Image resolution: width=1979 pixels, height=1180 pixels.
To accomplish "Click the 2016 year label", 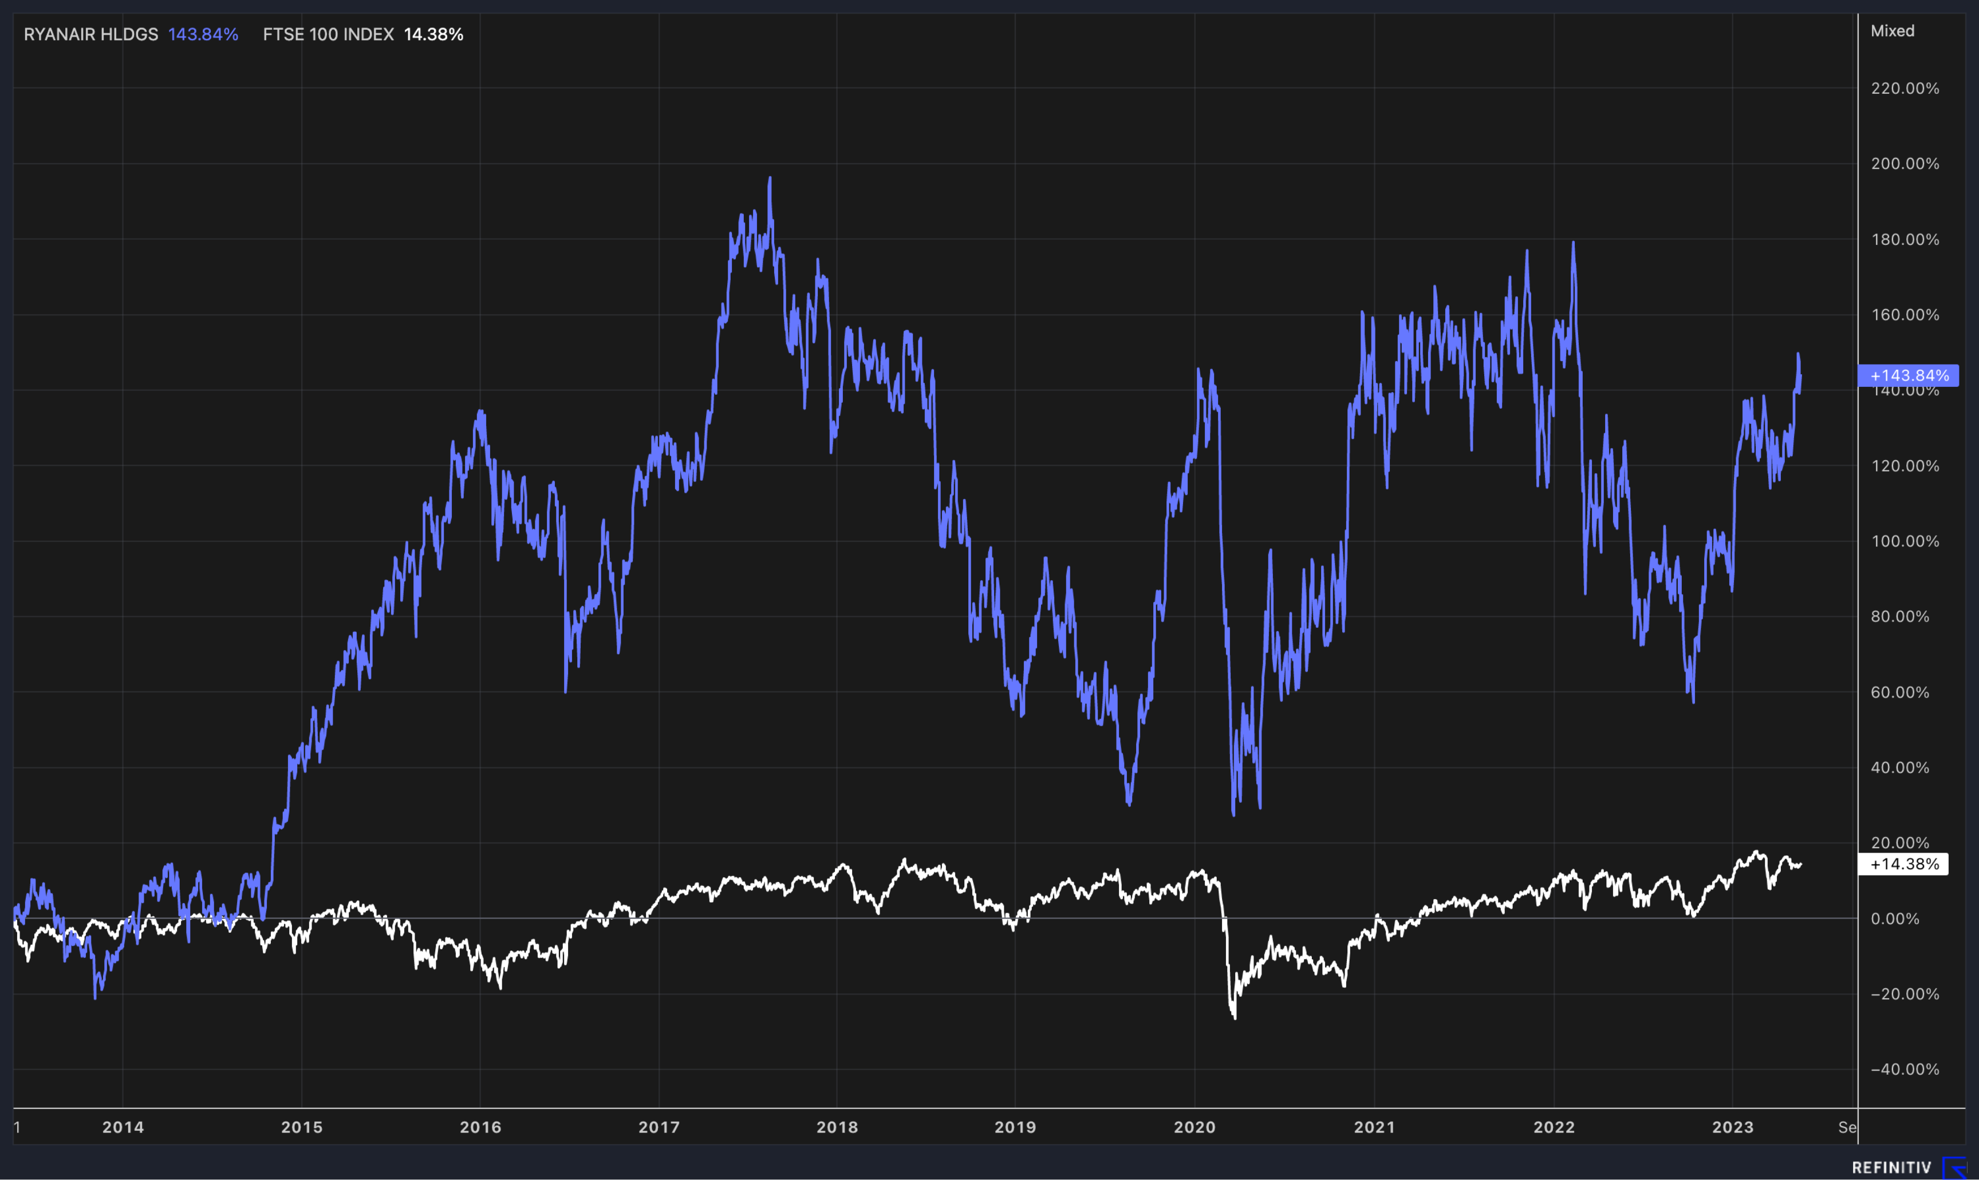I will 480,1127.
